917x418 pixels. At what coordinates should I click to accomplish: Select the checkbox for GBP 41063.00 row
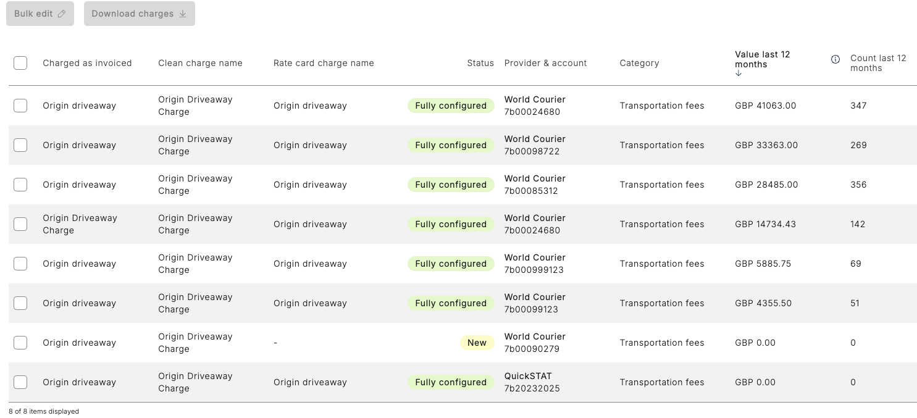20,106
